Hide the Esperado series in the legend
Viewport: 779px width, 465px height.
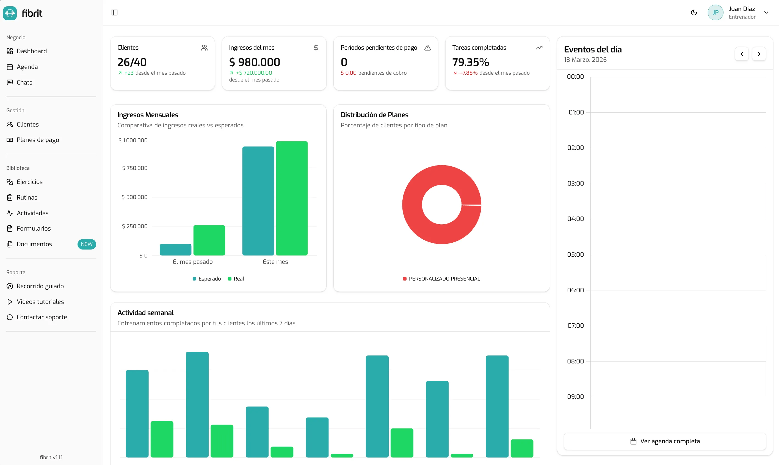coord(206,279)
